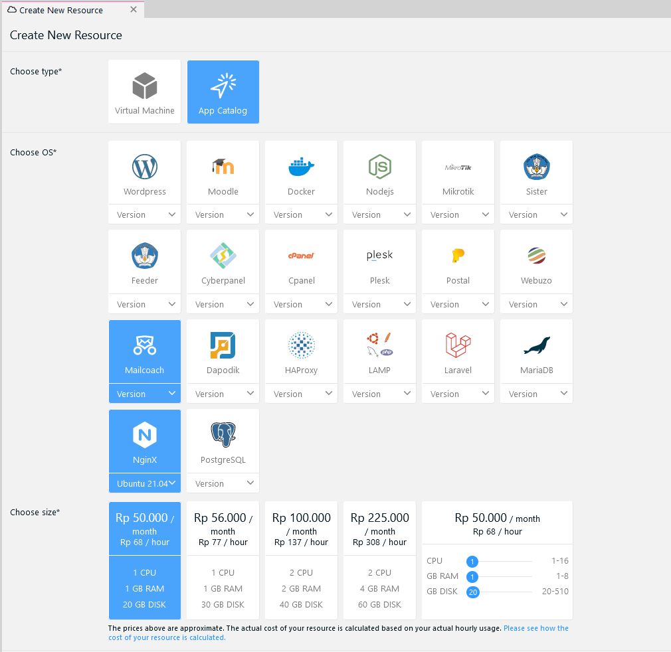Screen dimensions: 671x652
Task: Select the Wordpress app icon
Action: click(144, 167)
